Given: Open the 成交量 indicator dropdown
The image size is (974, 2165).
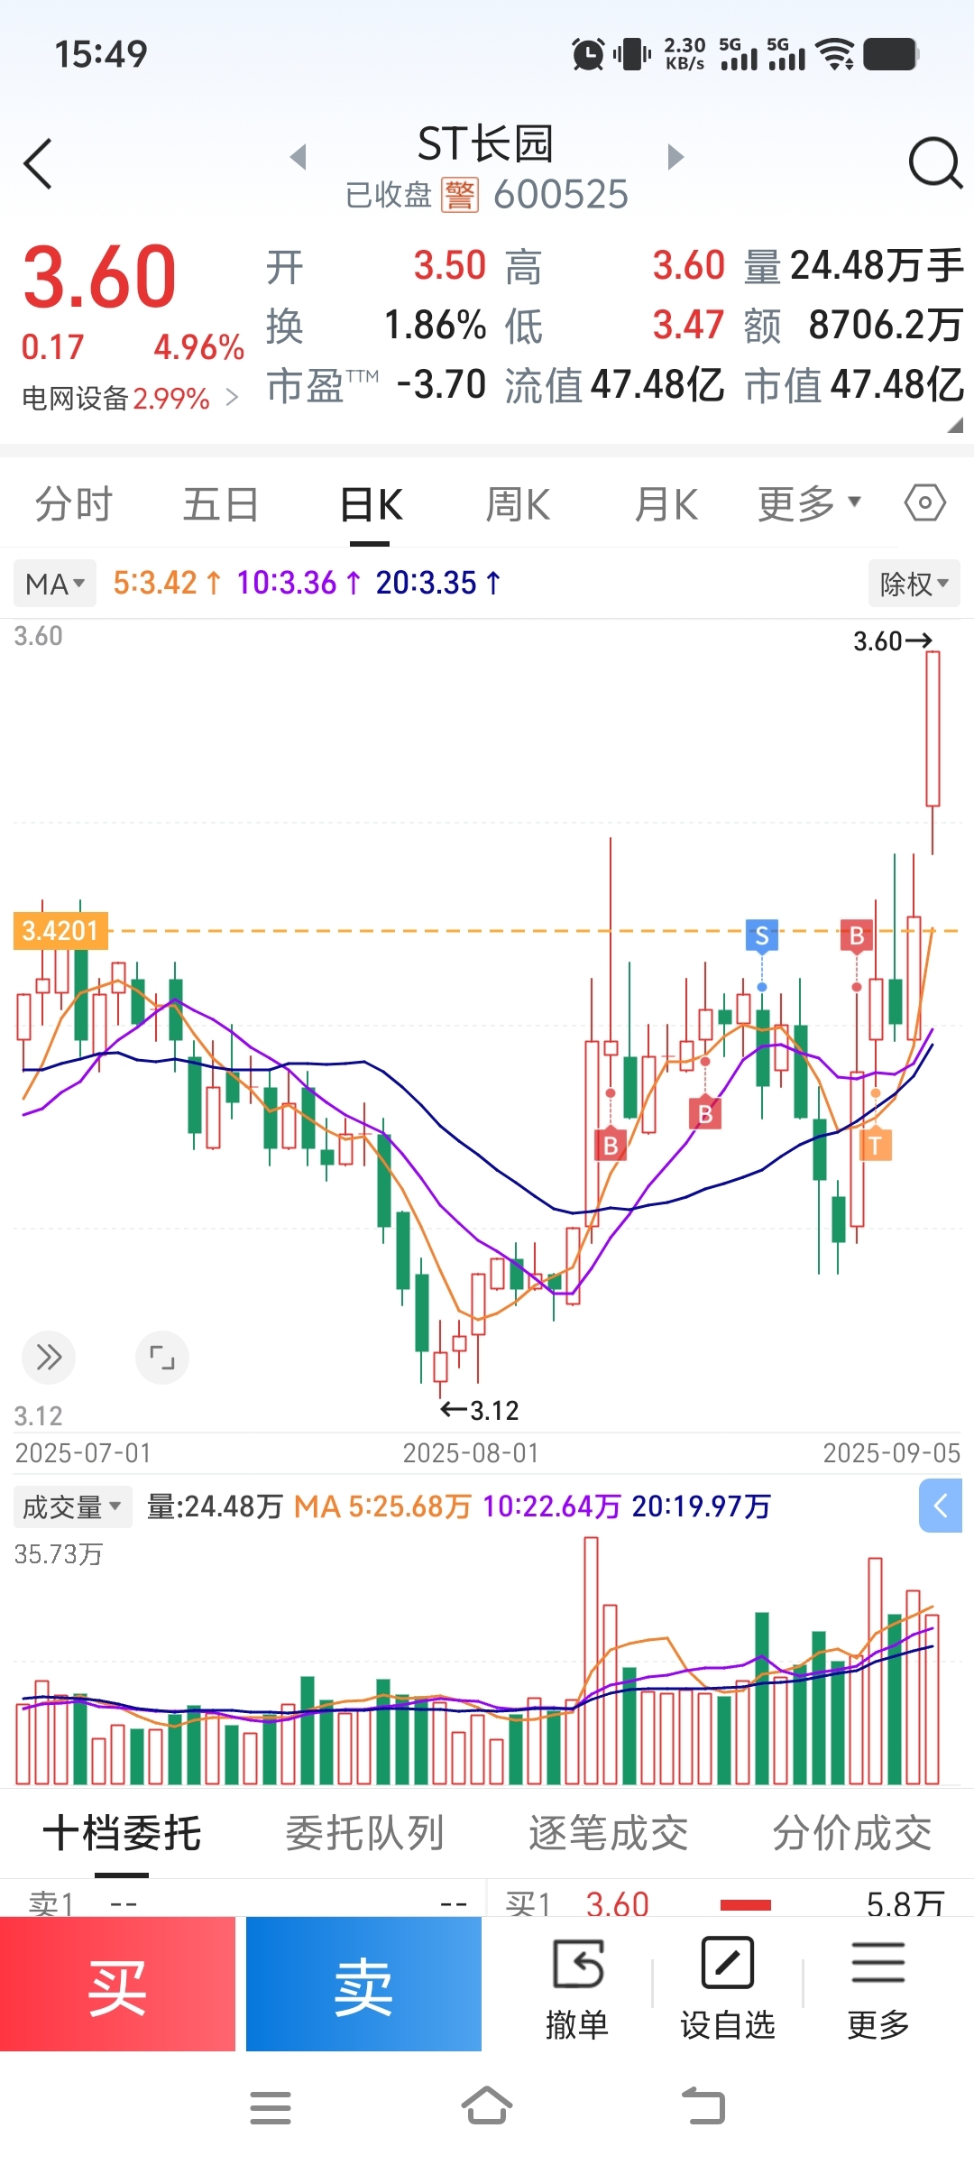Looking at the screenshot, I should (72, 1506).
